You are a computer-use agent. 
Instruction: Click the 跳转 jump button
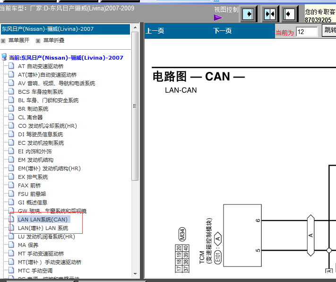(x=329, y=30)
